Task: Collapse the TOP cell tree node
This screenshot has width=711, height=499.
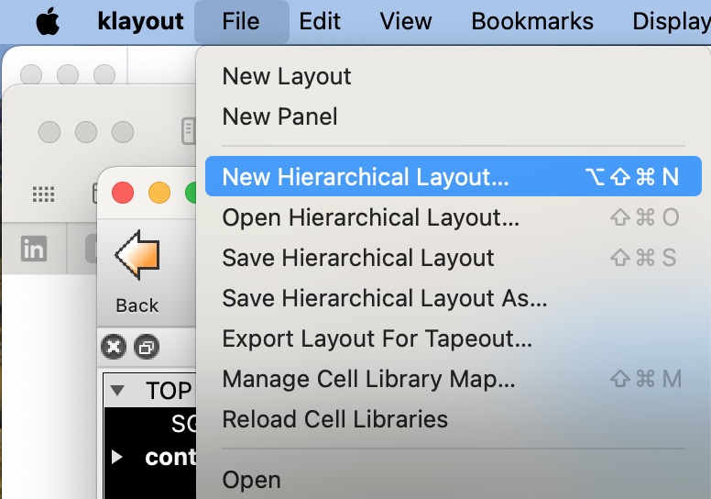Action: coord(117,391)
